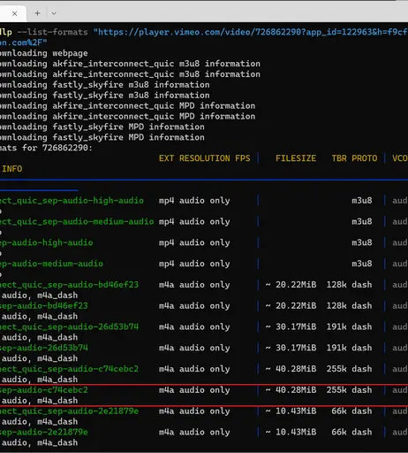Select format ID sep-audio-26d53b74
The width and height of the screenshot is (408, 453).
(44, 348)
